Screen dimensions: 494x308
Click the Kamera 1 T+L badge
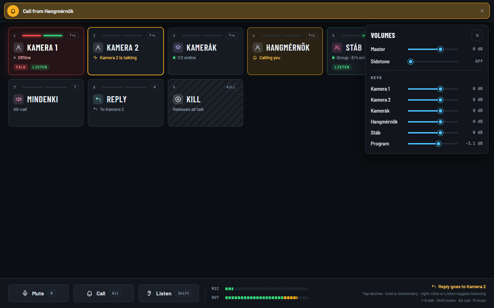coord(73,36)
